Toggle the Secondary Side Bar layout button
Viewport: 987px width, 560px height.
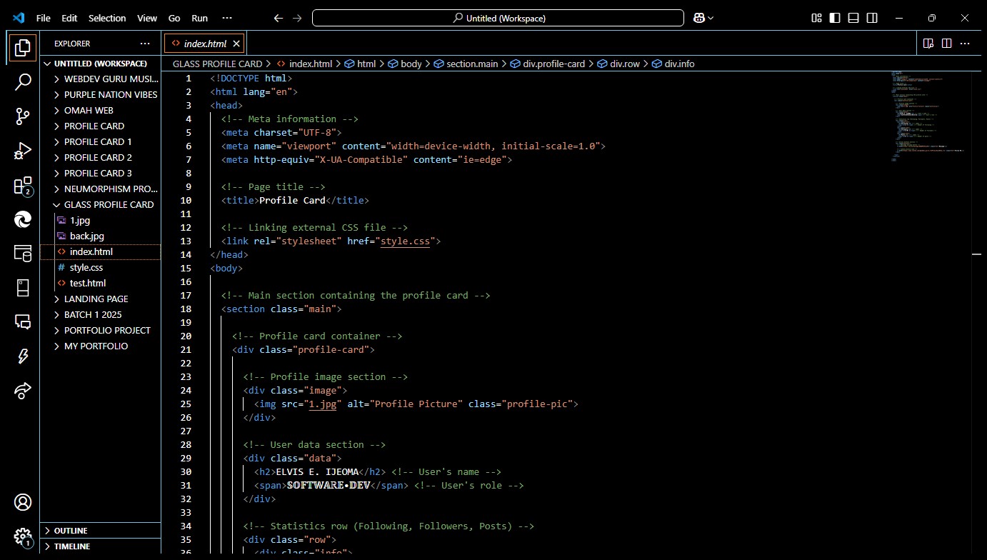[871, 18]
